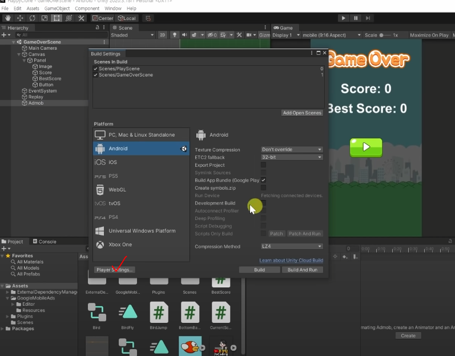Open ETC2 fallback dropdown

point(292,157)
